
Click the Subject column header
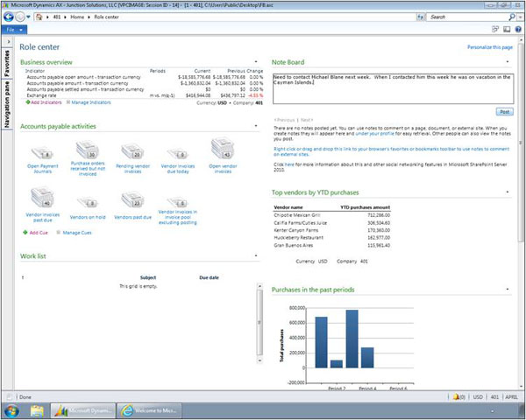pos(148,277)
